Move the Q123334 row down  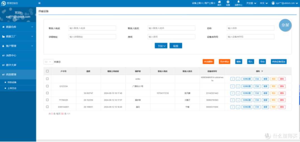point(238,86)
